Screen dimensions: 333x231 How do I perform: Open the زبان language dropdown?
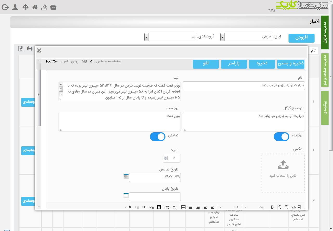246,37
